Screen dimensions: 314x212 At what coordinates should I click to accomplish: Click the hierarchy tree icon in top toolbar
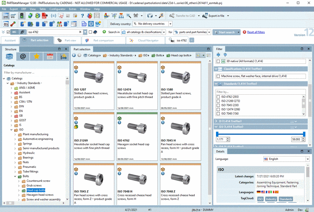tap(121, 15)
